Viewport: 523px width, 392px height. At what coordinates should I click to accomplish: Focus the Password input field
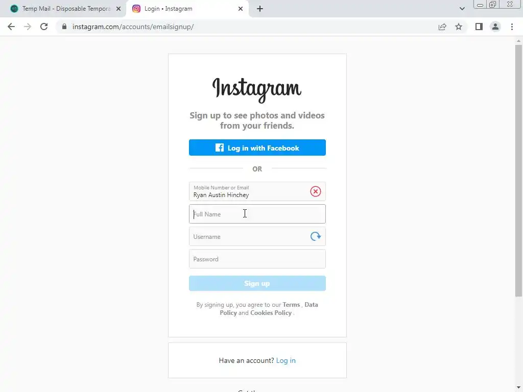[257, 259]
